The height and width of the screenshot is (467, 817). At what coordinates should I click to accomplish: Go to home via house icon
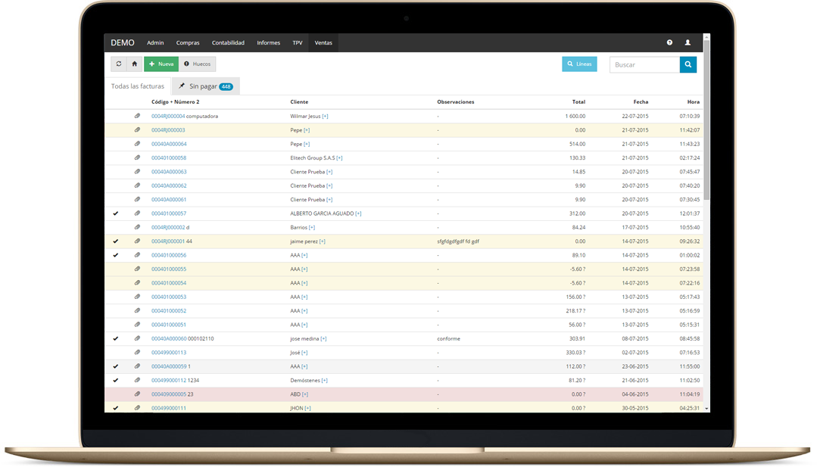(x=135, y=64)
